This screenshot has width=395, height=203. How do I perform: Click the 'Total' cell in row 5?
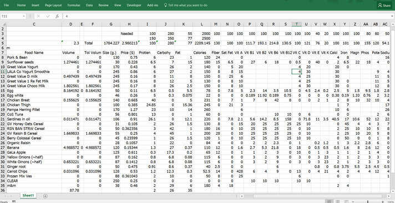93,43
